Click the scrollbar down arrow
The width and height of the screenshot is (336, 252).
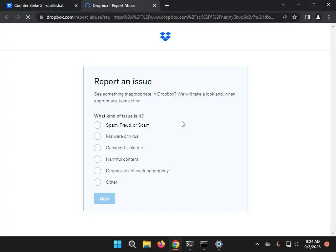(x=333, y=233)
